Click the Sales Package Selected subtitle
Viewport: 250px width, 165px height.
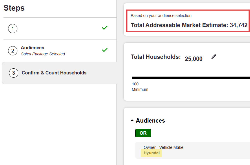(43, 54)
